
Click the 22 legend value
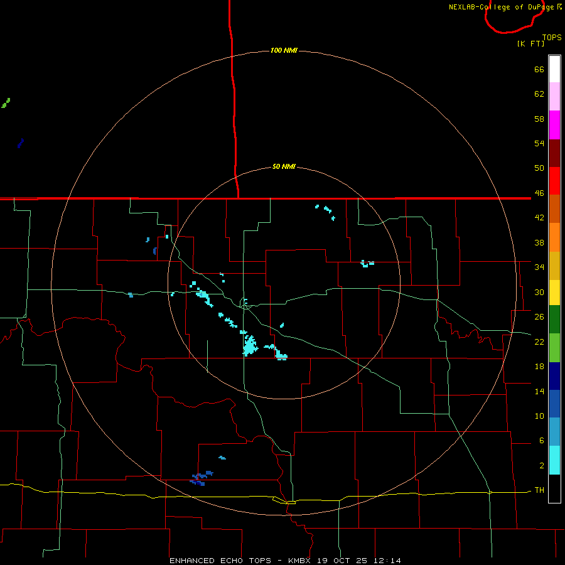[539, 342]
